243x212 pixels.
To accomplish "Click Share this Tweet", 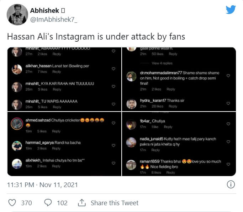I will click(115, 203).
